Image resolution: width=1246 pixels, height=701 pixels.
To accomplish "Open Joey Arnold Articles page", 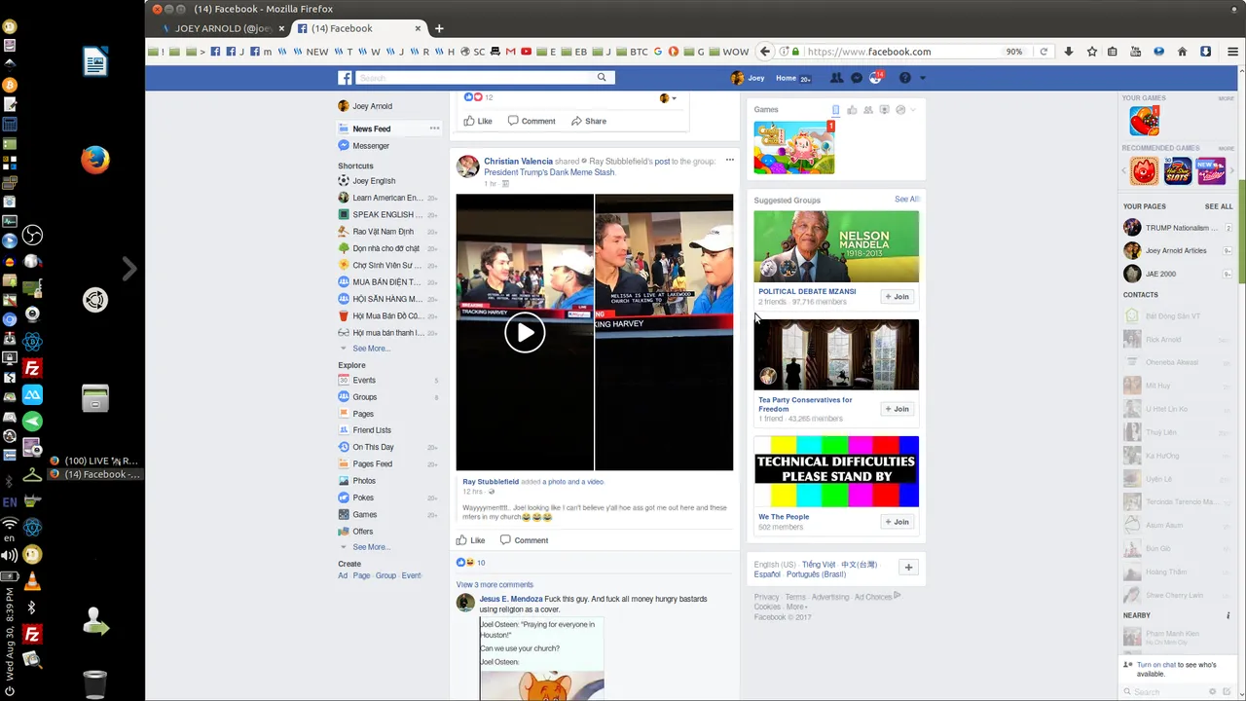I will [x=1166, y=251].
